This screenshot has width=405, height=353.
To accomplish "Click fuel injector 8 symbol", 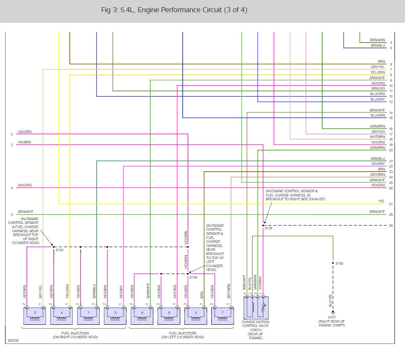I will (169, 316).
